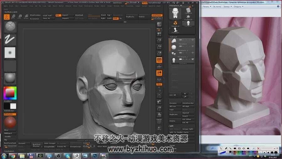The height and width of the screenshot is (159, 282).
Task: Click the Load Tool button
Action: click(48, 15)
